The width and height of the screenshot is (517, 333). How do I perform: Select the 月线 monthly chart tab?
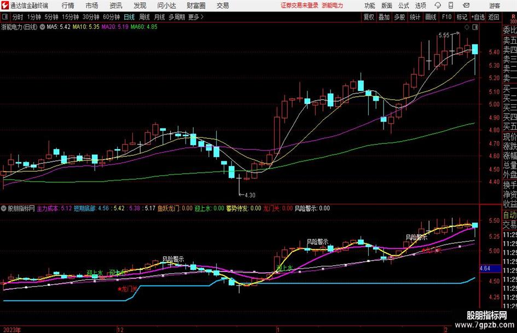coord(159,17)
